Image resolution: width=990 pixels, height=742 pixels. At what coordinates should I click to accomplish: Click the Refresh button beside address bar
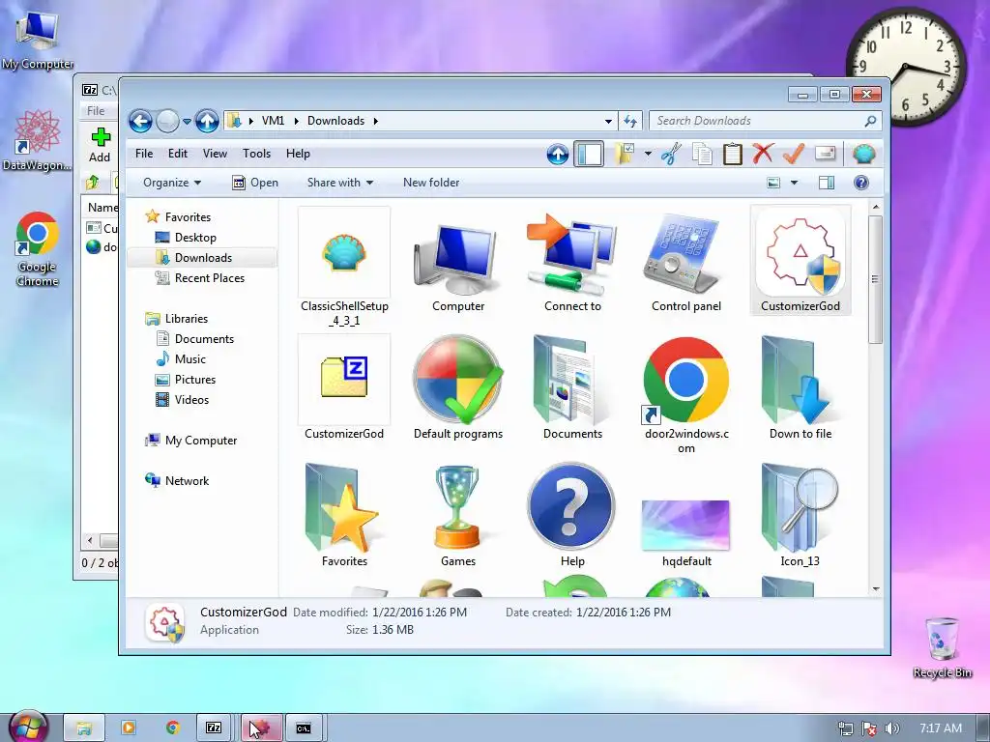coord(630,121)
